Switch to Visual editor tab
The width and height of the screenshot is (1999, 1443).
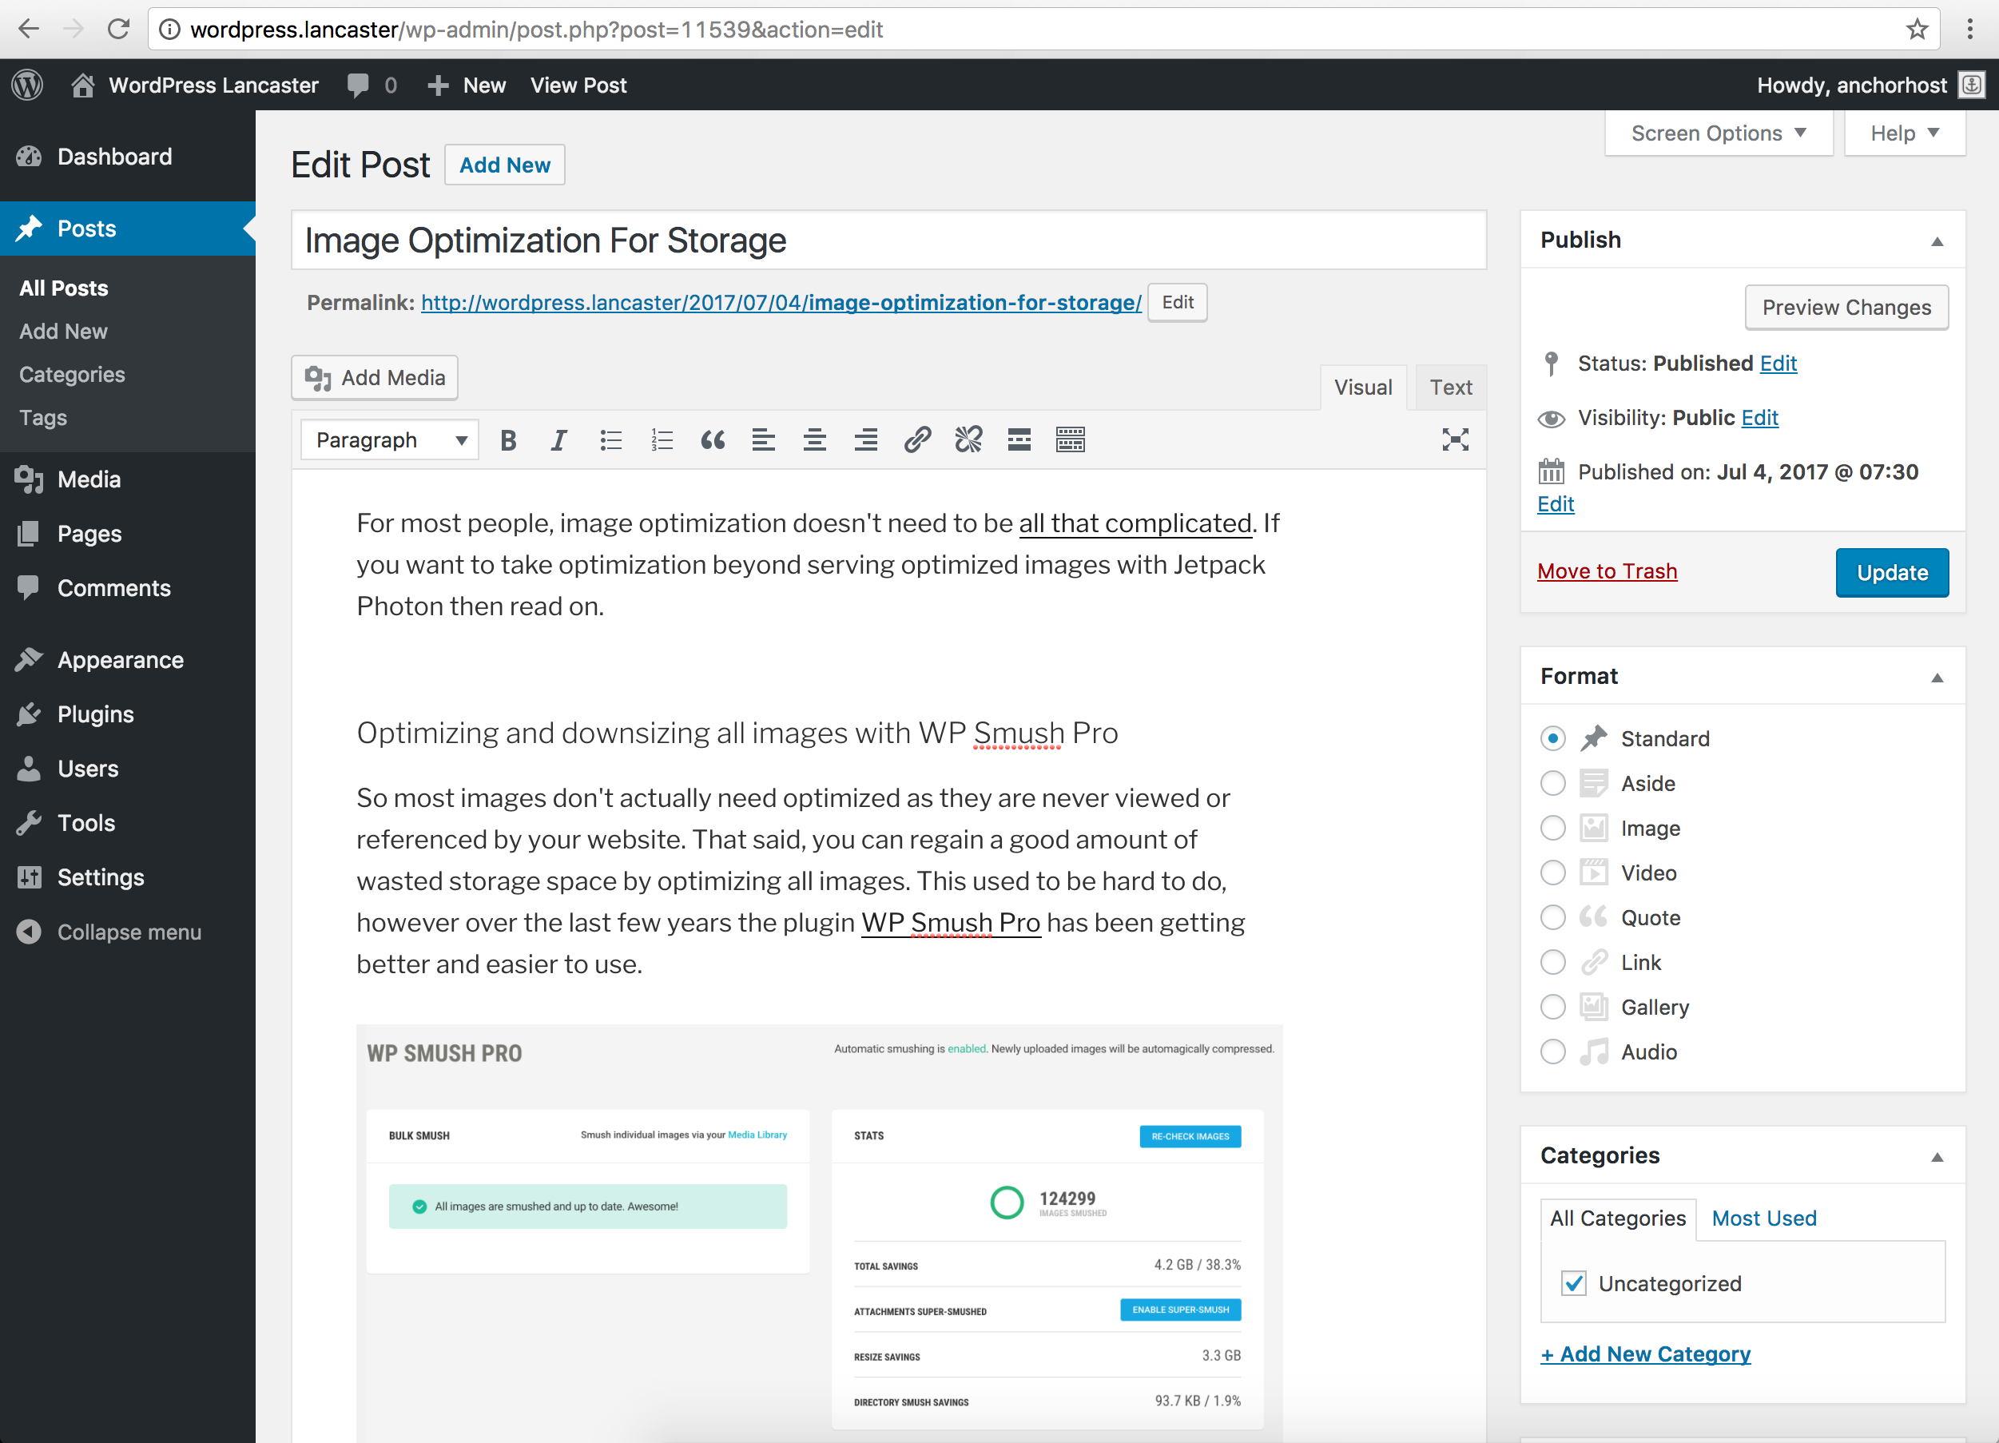(1363, 388)
